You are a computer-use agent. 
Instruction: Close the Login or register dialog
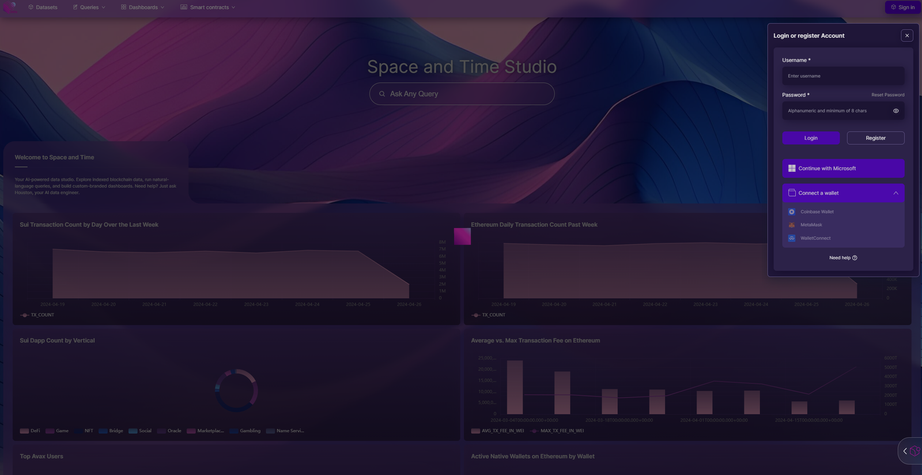(x=907, y=36)
